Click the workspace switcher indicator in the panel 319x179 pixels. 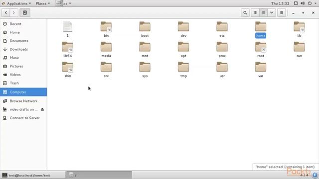[304, 175]
